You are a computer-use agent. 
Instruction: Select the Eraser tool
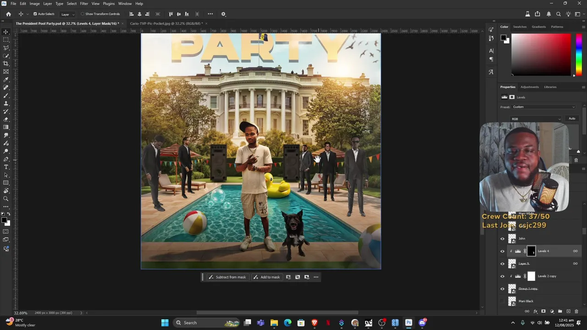coord(6,119)
